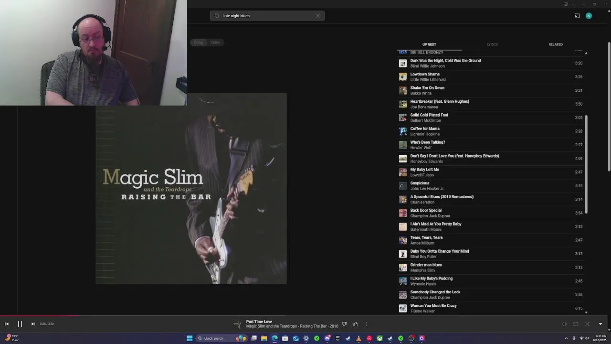Click the Grinder man blues thumbnail in queue

tap(403, 268)
